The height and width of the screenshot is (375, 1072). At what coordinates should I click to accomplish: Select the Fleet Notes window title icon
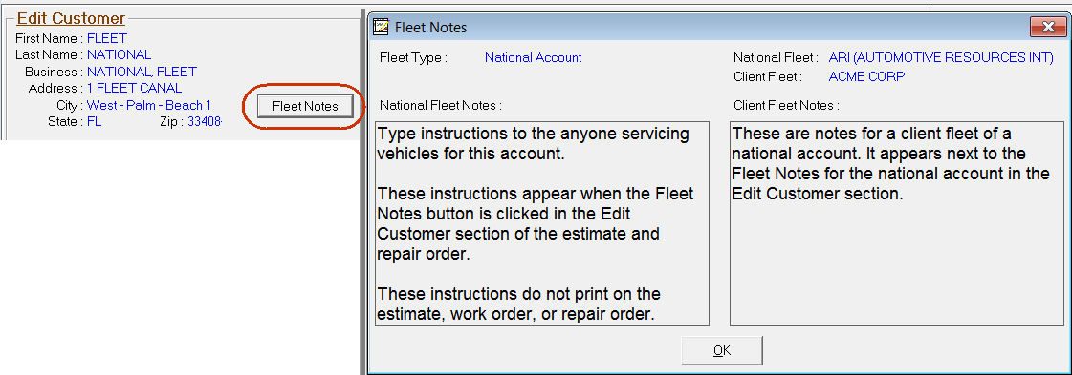(381, 28)
